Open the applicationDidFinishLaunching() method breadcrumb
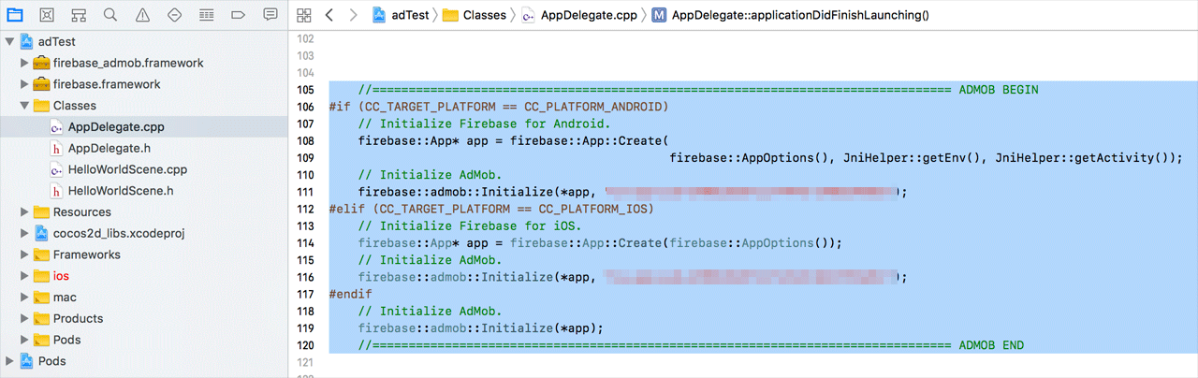The height and width of the screenshot is (378, 1198). point(800,15)
